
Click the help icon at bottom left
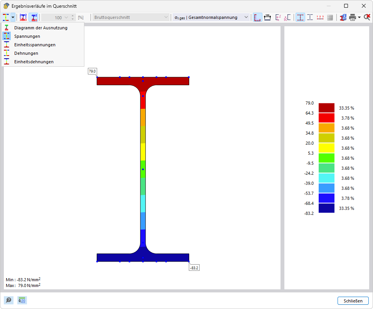tap(8, 300)
